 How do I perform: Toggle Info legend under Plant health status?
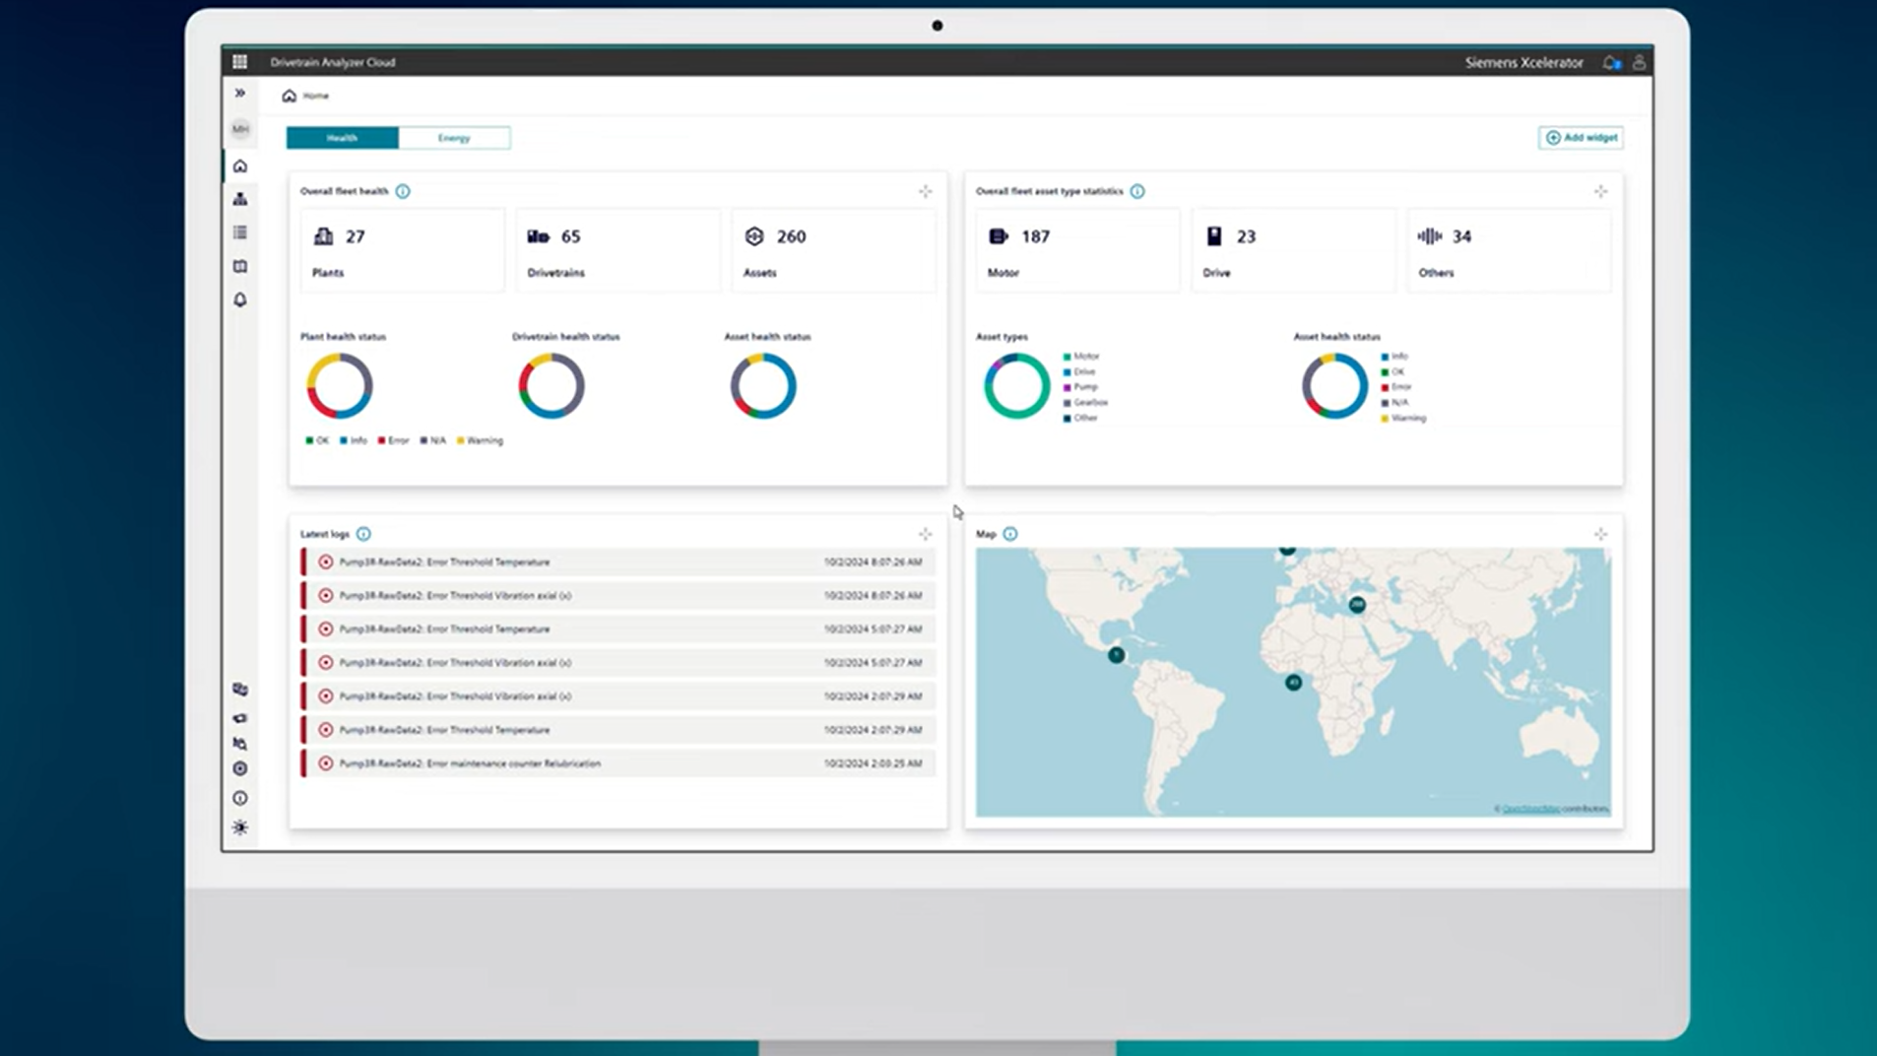pos(354,440)
